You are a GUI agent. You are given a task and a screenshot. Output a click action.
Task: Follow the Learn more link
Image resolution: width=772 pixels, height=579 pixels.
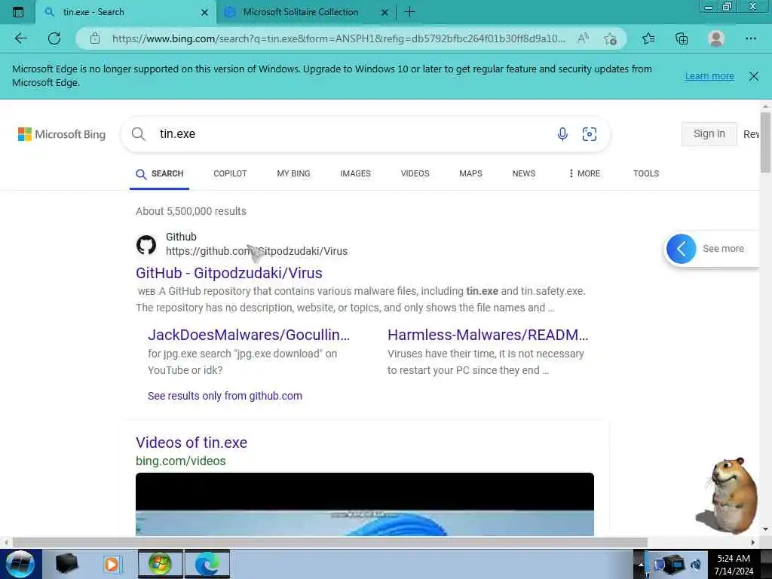pyautogui.click(x=709, y=76)
